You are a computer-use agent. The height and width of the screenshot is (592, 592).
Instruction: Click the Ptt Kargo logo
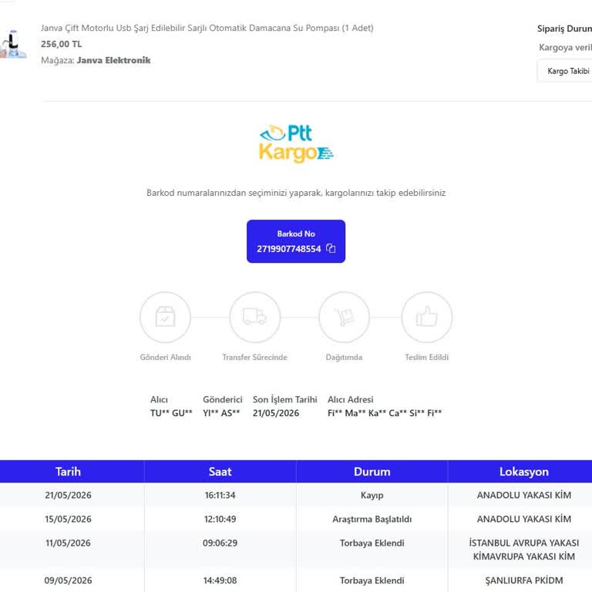pos(296,144)
